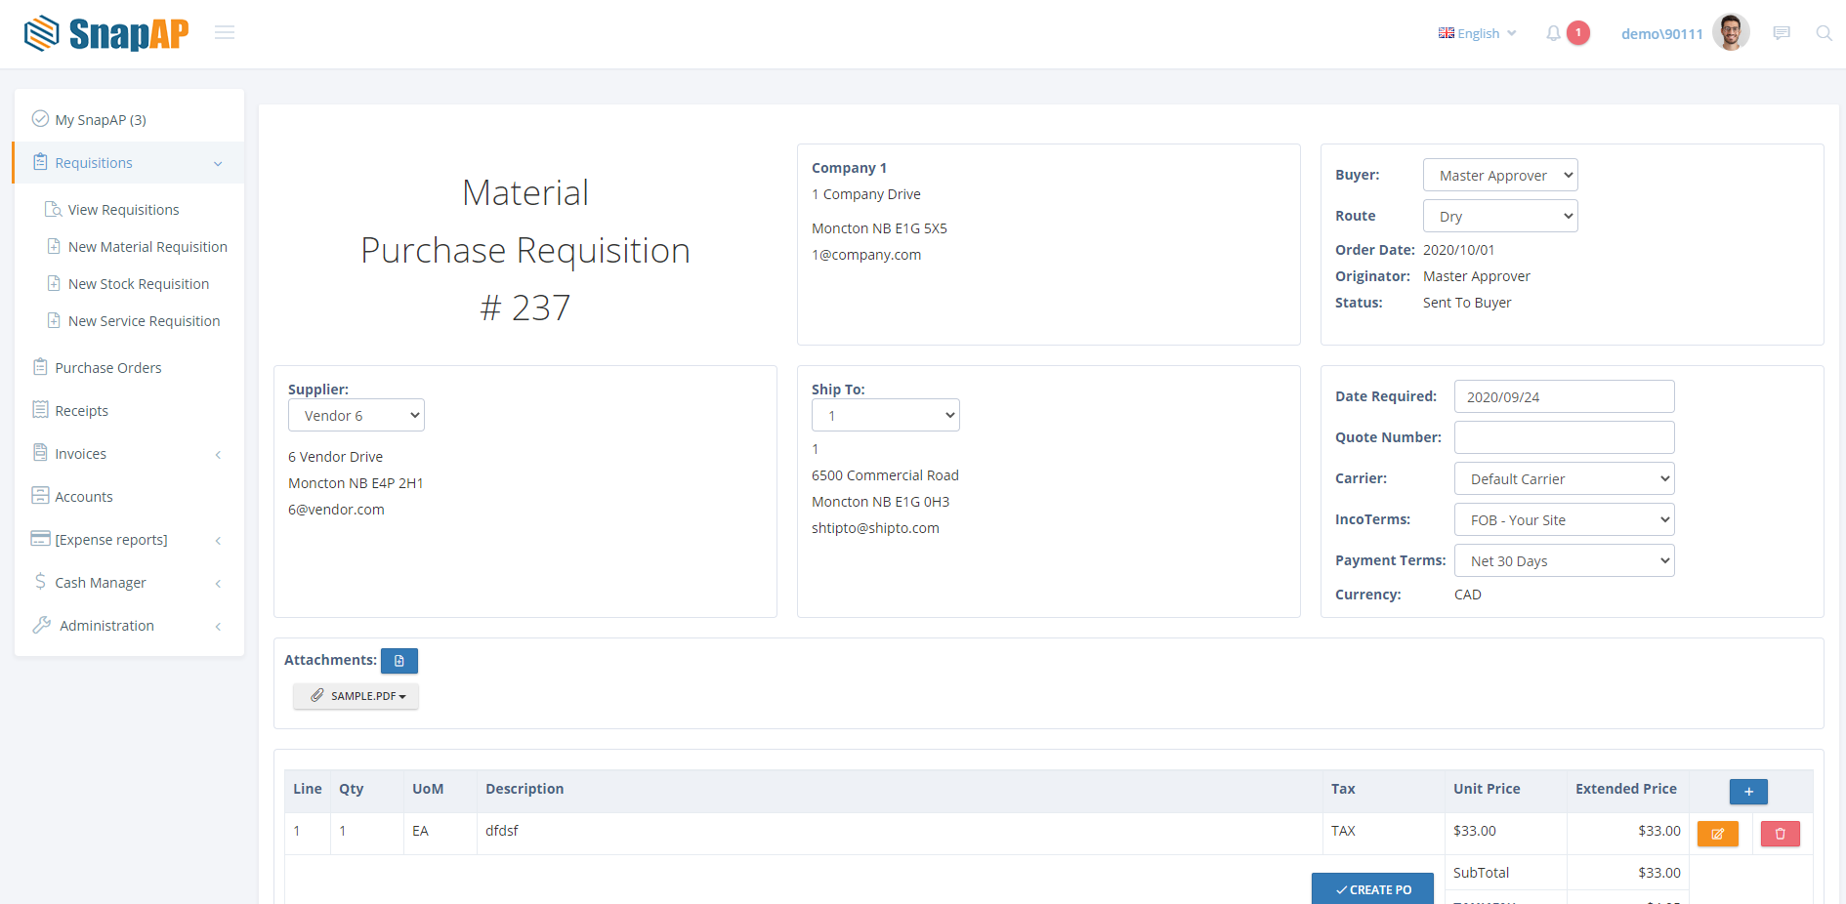Go to View Requisitions
The image size is (1846, 904).
pos(123,210)
